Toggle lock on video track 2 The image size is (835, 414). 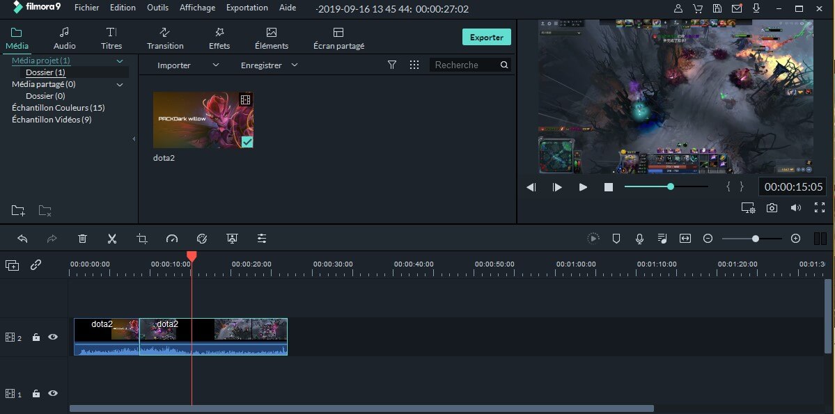36,337
